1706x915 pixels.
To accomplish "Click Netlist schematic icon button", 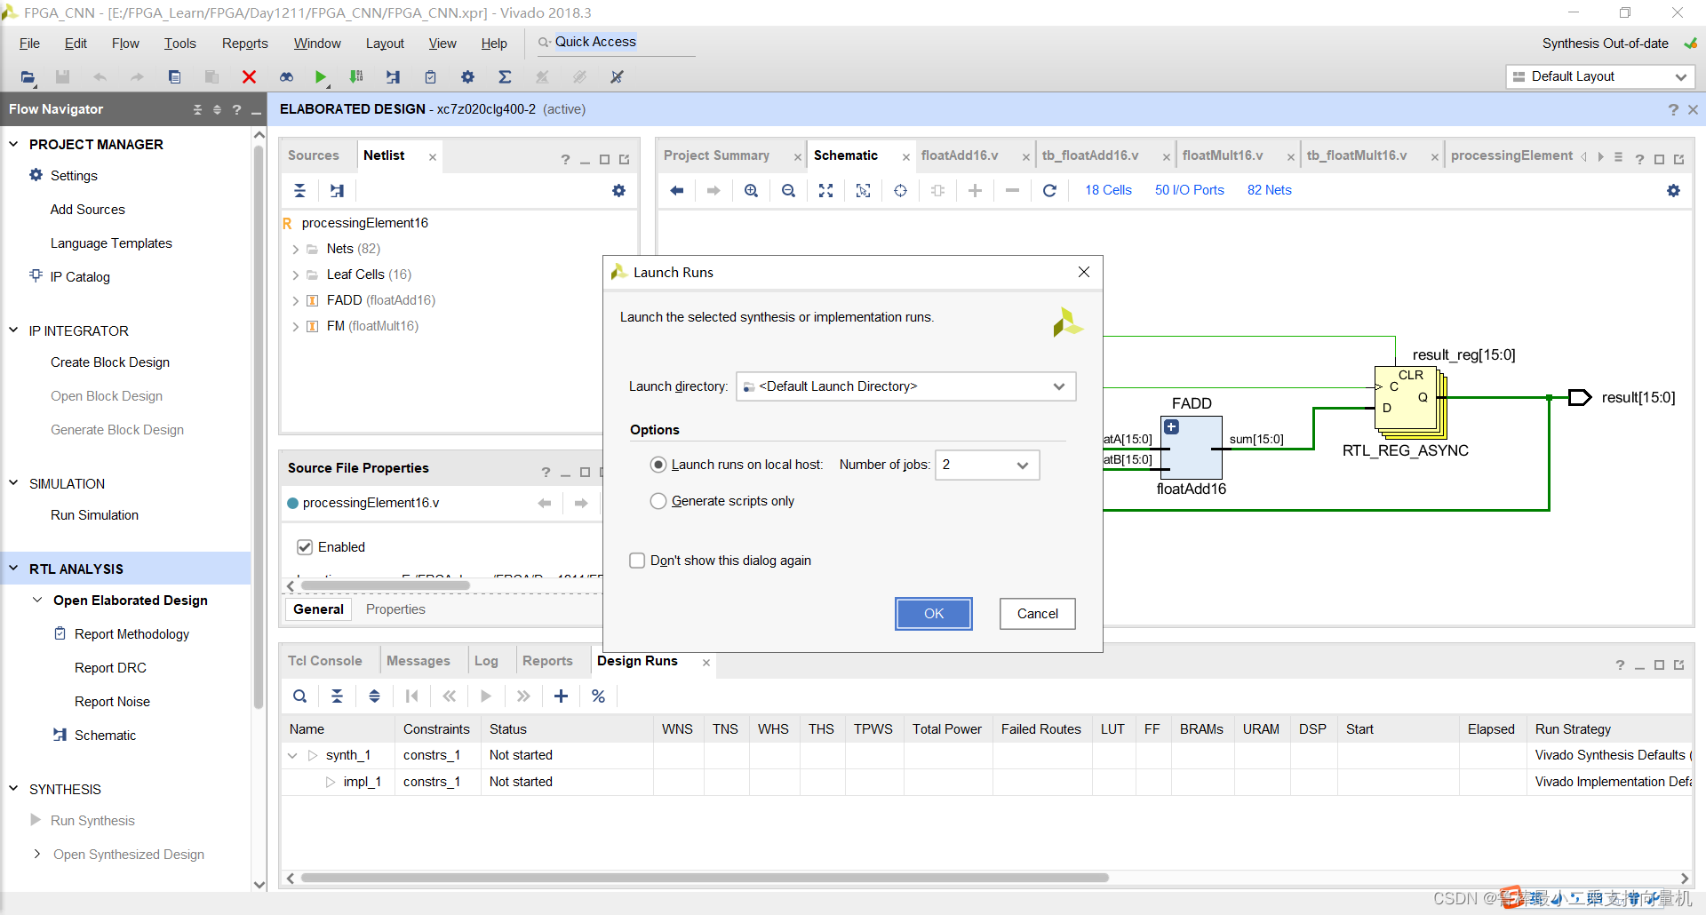I will tap(337, 190).
